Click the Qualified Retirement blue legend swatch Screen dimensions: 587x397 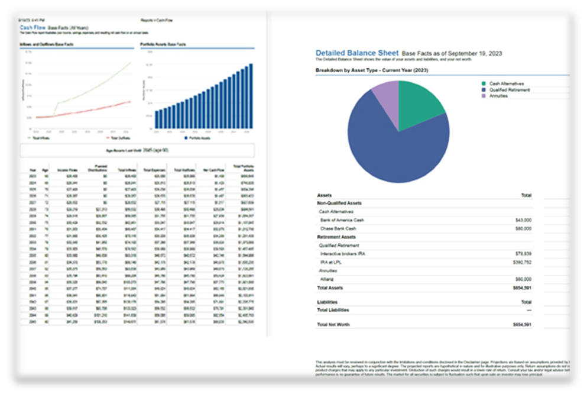click(484, 90)
